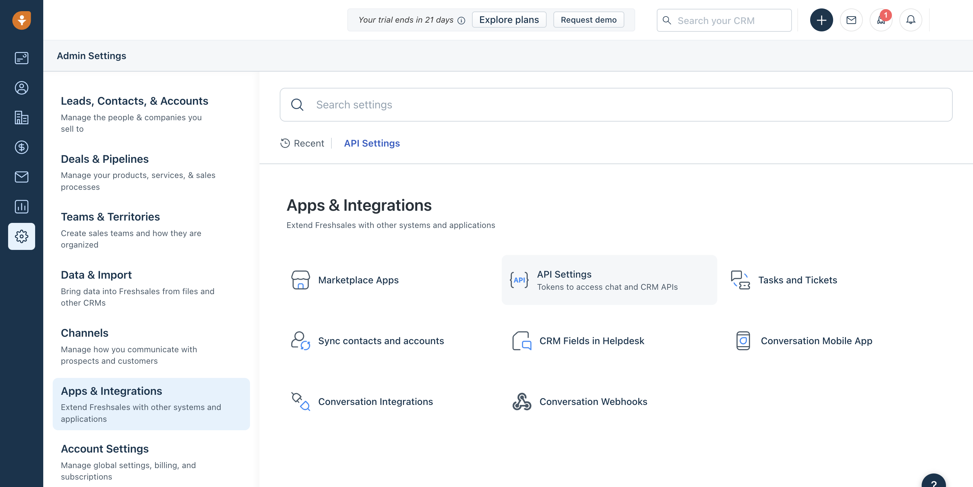The image size is (973, 487).
Task: Open Conversation Webhooks settings
Action: 593,402
